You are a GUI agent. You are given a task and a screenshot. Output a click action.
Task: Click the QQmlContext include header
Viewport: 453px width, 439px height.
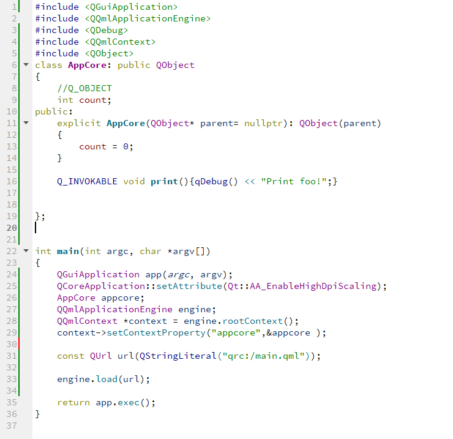tap(120, 42)
